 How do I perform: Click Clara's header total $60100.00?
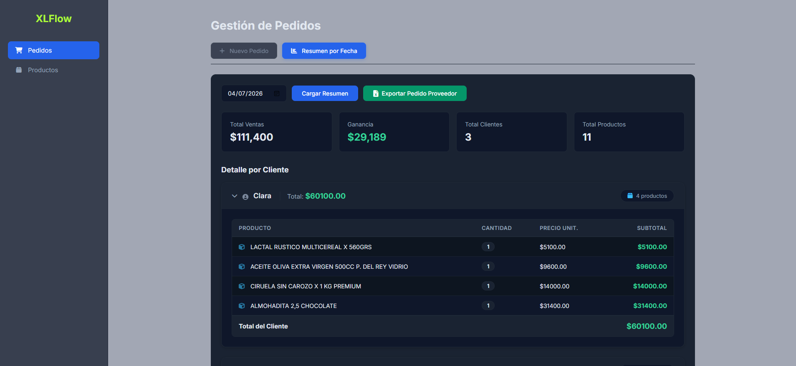point(326,196)
